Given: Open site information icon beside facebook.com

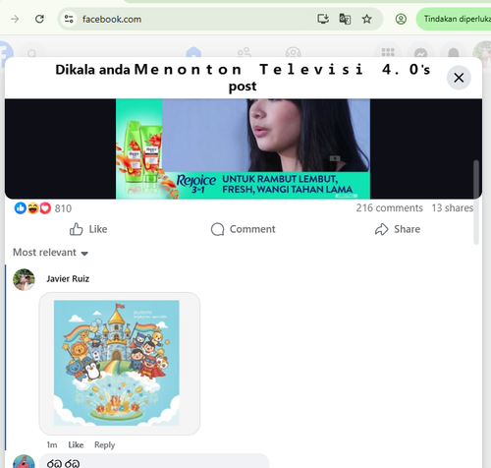Looking at the screenshot, I should (x=69, y=19).
